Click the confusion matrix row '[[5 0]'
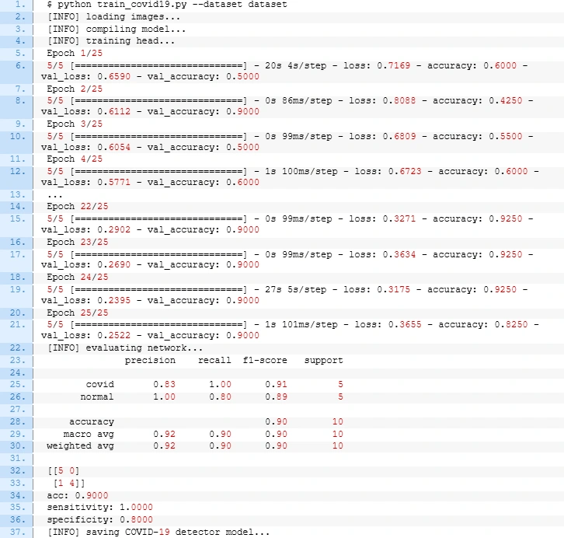 pos(64,470)
